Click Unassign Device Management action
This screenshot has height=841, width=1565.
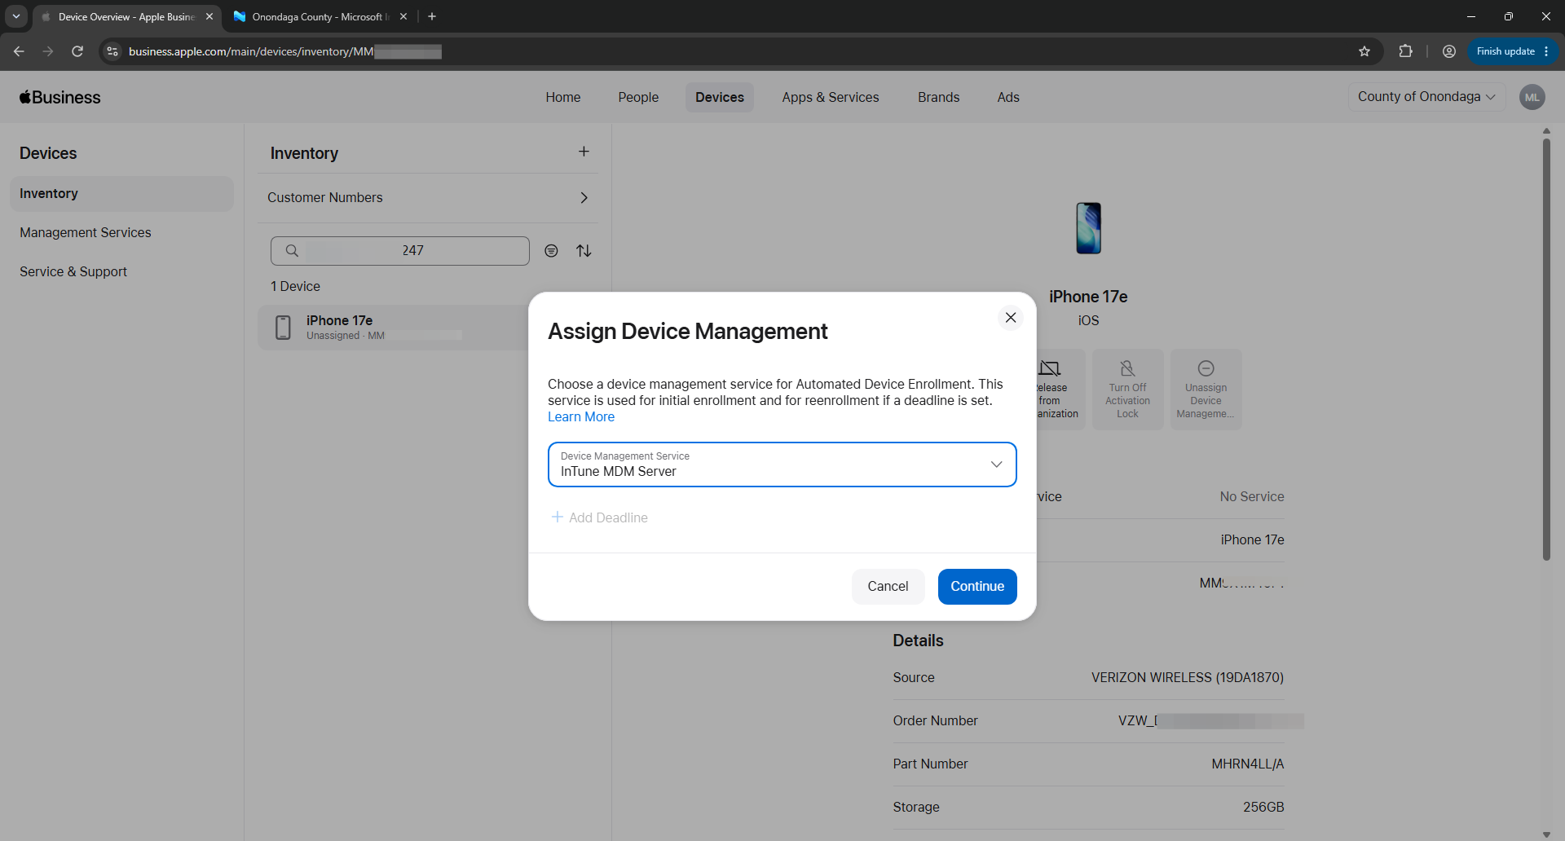(1206, 390)
